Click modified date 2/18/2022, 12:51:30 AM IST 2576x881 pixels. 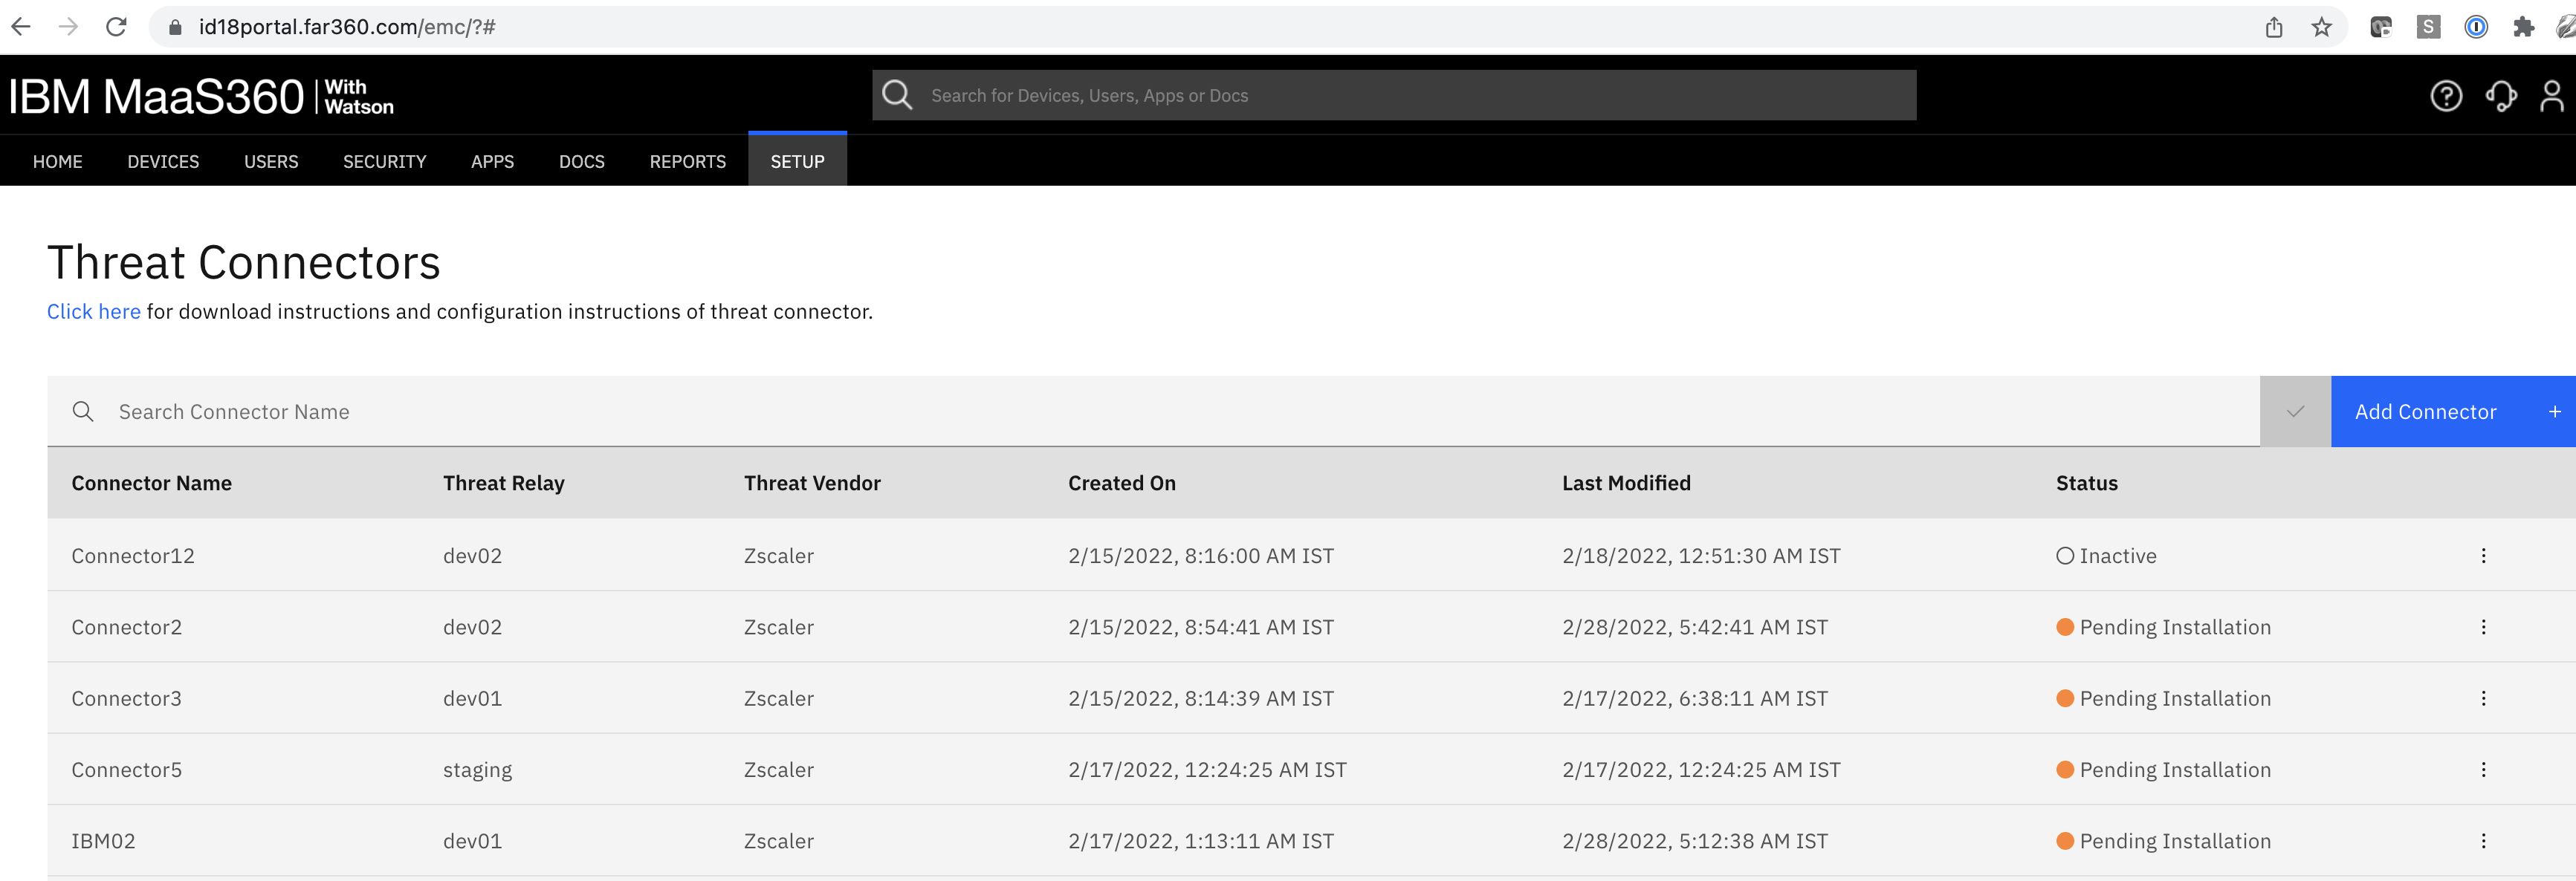click(x=1701, y=555)
